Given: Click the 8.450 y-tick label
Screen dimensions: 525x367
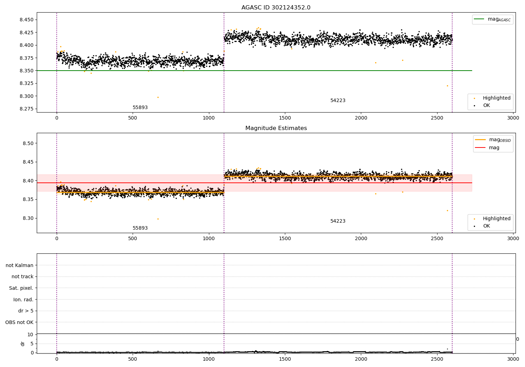Looking at the screenshot, I should coord(27,20).
